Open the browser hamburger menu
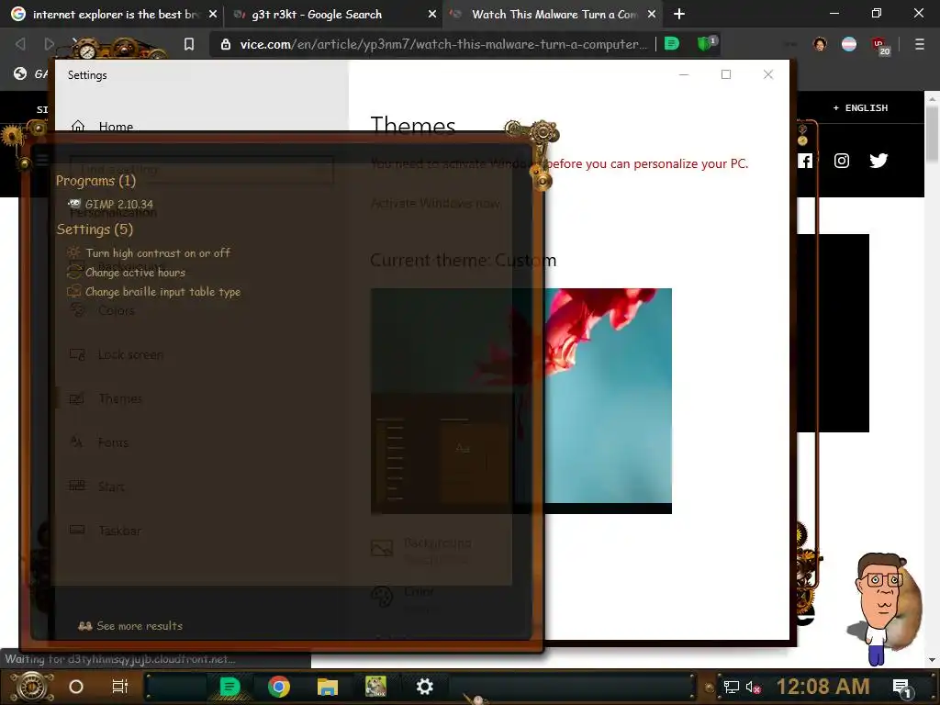Viewport: 940px width, 705px height. [x=920, y=44]
